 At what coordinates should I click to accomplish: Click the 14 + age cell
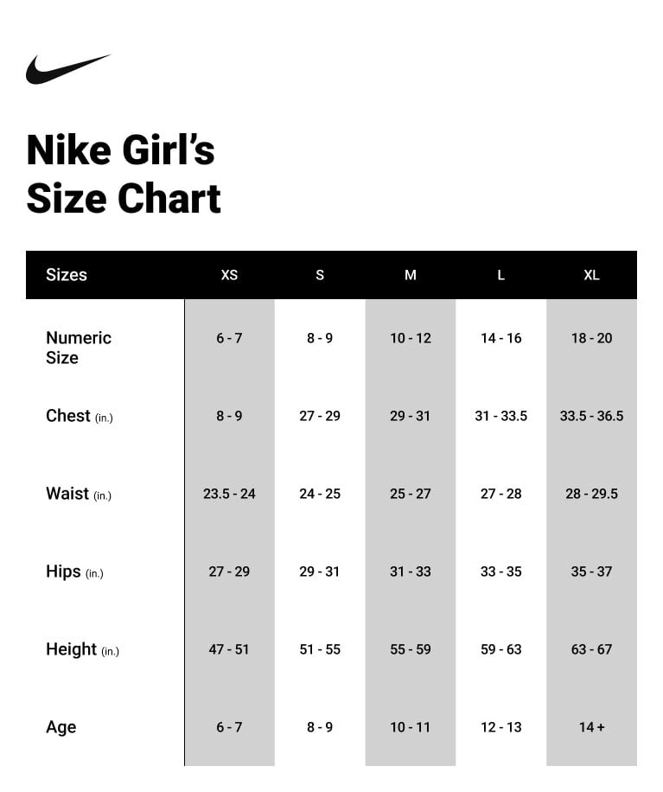click(x=591, y=727)
